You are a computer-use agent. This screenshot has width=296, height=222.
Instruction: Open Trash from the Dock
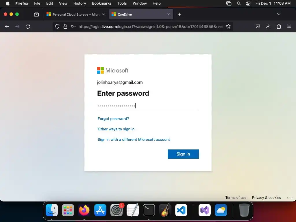coord(244,210)
